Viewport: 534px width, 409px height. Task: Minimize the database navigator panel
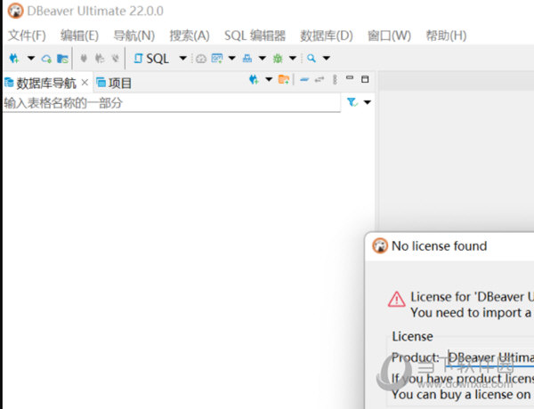[x=350, y=78]
